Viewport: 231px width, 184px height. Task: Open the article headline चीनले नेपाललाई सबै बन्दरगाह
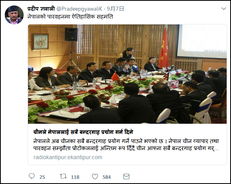point(83,132)
